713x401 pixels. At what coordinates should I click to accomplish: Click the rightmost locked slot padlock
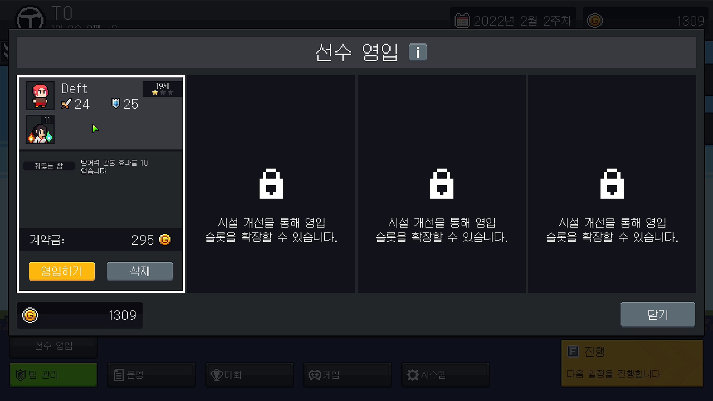612,183
